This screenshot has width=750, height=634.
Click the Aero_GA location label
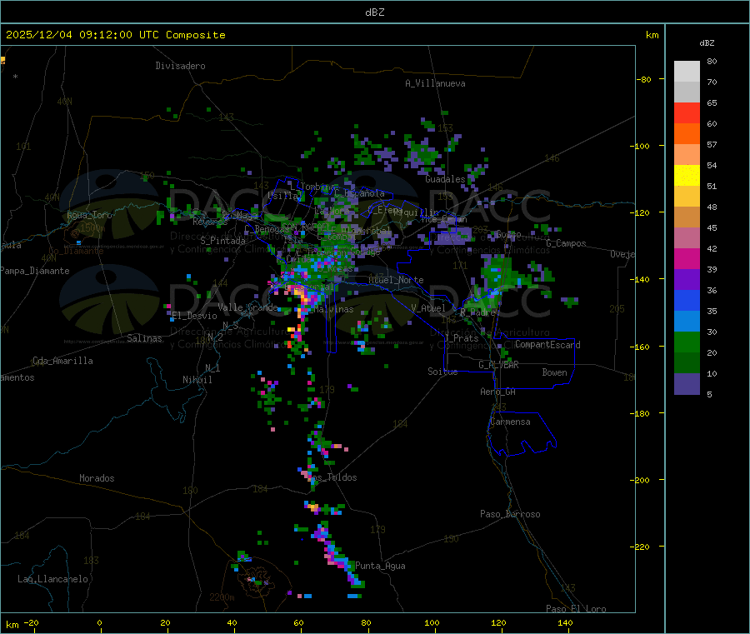point(498,392)
